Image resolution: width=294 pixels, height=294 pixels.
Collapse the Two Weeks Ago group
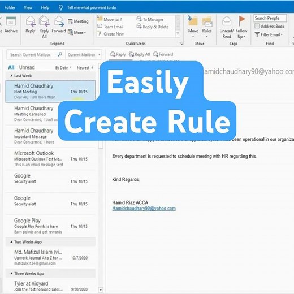click(x=11, y=241)
